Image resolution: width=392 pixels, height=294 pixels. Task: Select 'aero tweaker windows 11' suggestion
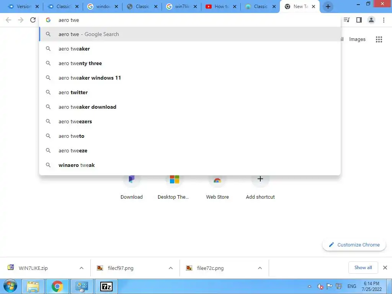point(190,78)
